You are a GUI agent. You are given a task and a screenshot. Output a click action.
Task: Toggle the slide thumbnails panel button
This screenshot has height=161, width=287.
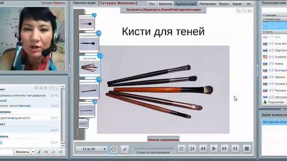(113, 149)
